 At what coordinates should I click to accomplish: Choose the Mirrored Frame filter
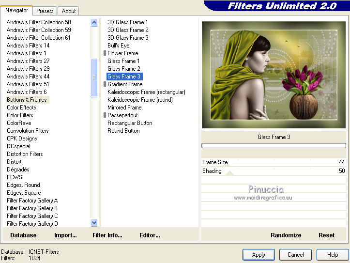tap(124, 108)
